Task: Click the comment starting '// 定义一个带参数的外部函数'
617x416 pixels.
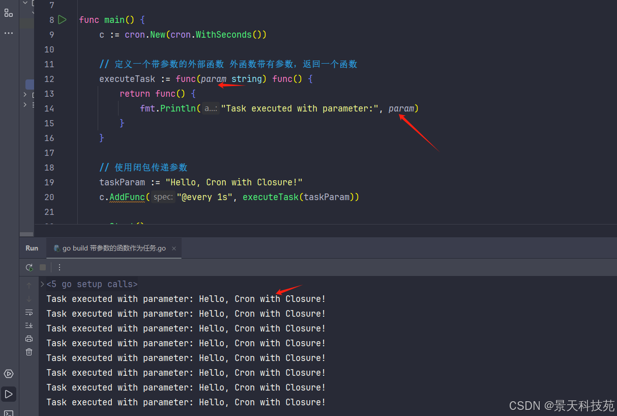Action: (228, 64)
